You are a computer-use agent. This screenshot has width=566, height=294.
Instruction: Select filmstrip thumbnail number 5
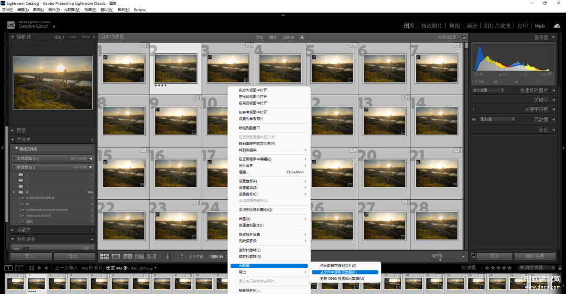point(99,283)
